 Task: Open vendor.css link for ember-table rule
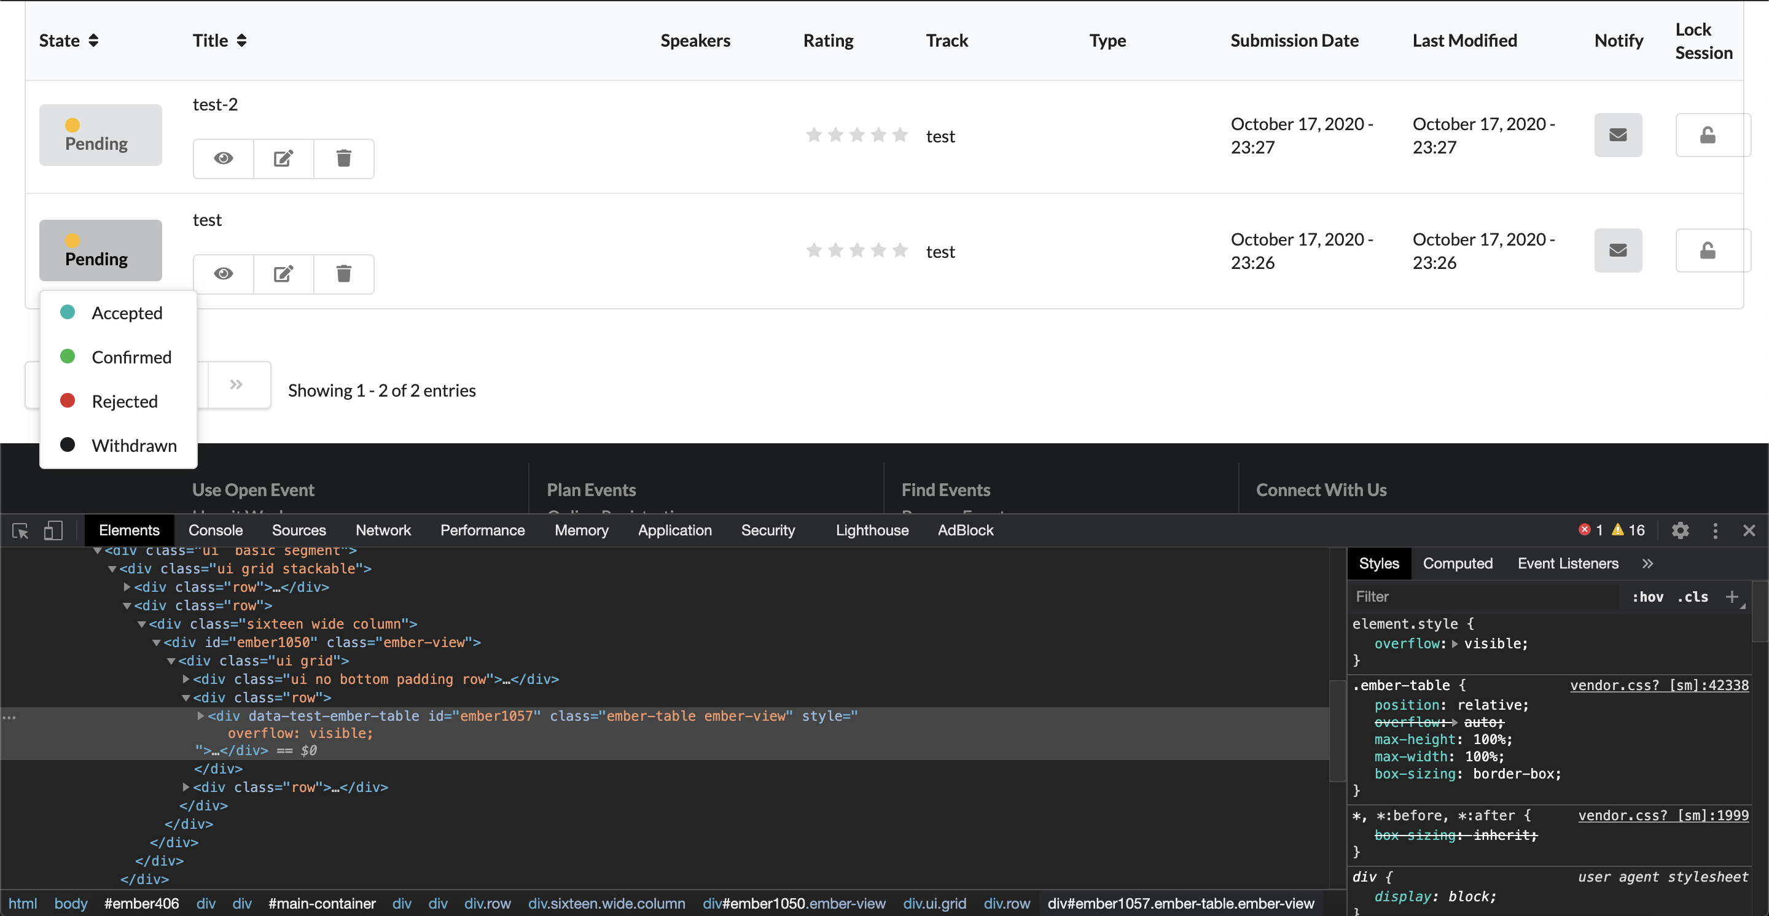point(1659,685)
